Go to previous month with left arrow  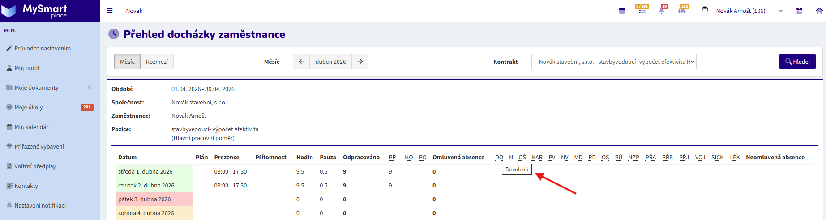(x=301, y=62)
